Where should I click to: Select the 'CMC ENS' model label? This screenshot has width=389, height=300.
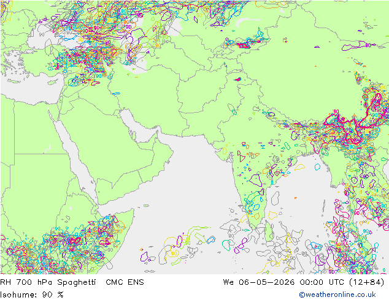click(x=125, y=282)
